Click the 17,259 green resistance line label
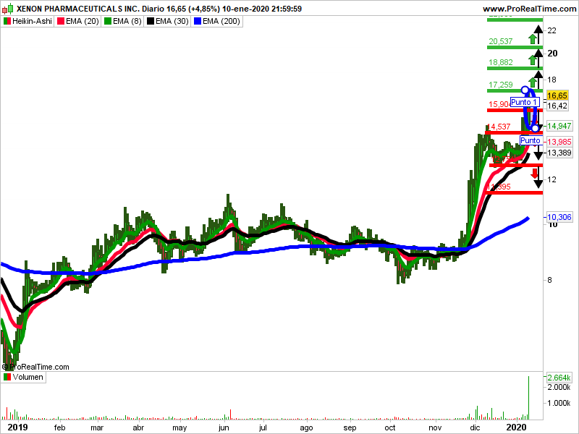Image resolution: width=579 pixels, height=434 pixels. tap(501, 85)
